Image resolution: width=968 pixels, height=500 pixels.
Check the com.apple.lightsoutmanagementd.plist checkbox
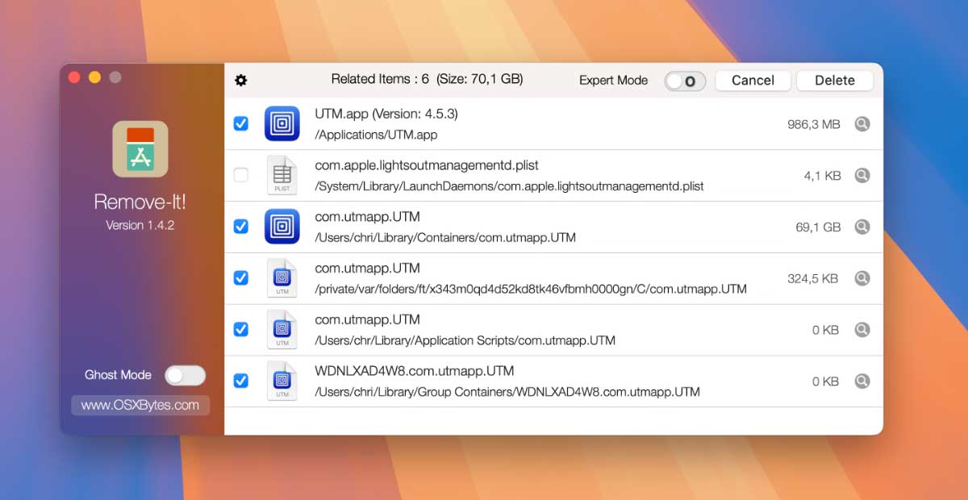[240, 175]
